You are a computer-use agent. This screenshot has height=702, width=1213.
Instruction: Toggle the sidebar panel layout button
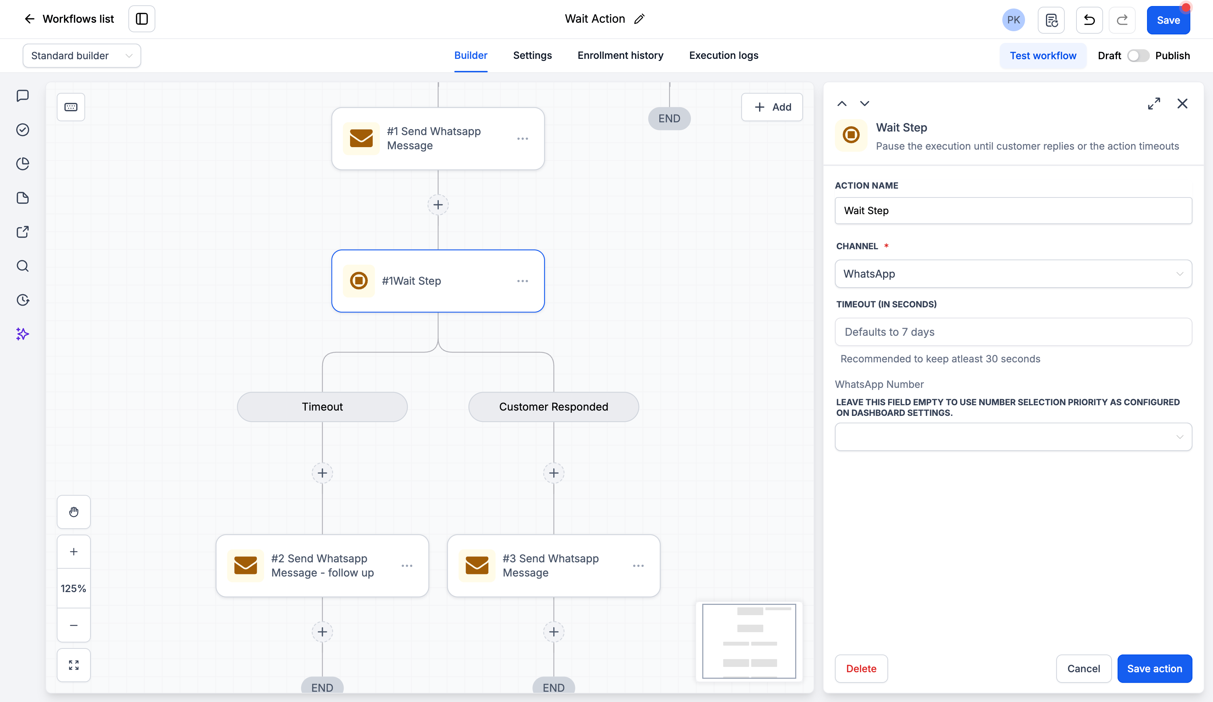tap(142, 19)
